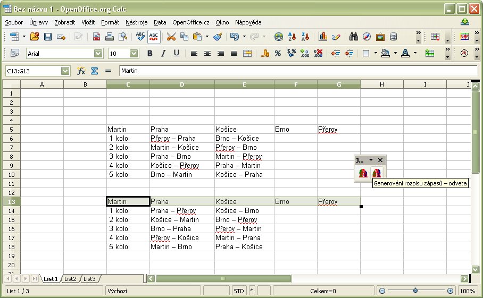Image resolution: width=483 pixels, height=298 pixels.
Task: Click the Function equals sign icon
Action: point(108,71)
